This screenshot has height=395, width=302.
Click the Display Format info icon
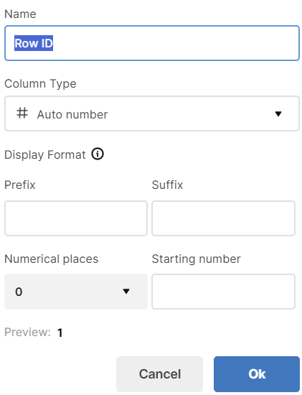98,154
